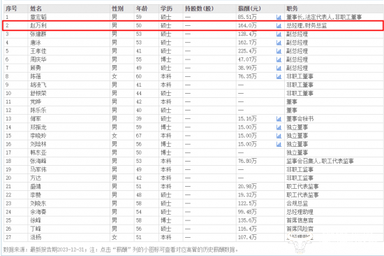Click chart icon for 郑振龙 salary
This screenshot has height=256, width=384.
click(279, 127)
